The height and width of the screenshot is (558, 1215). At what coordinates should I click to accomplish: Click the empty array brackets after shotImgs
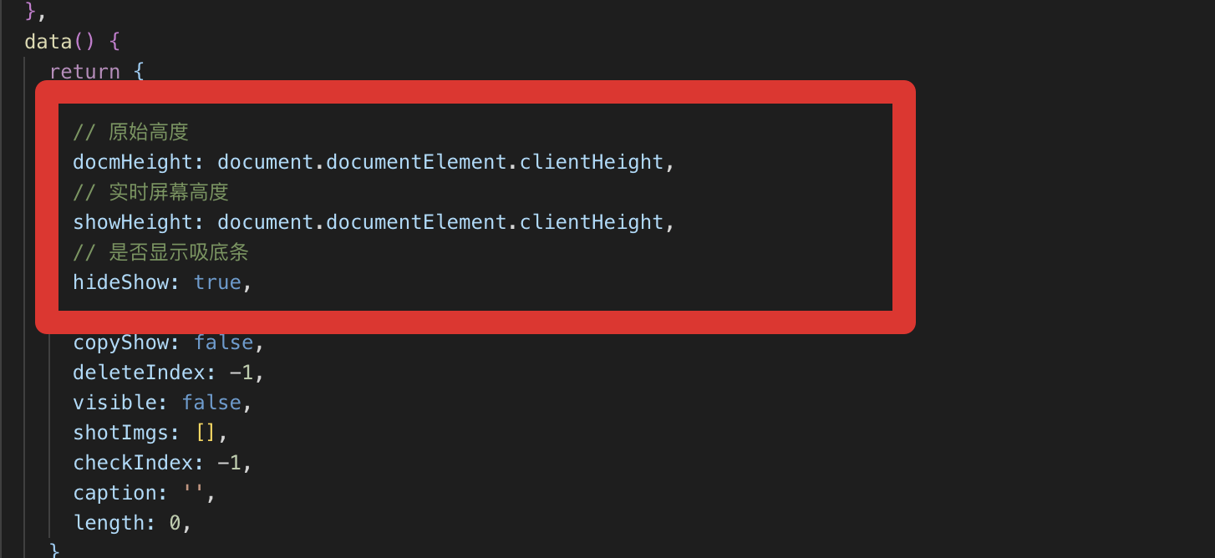coord(206,433)
